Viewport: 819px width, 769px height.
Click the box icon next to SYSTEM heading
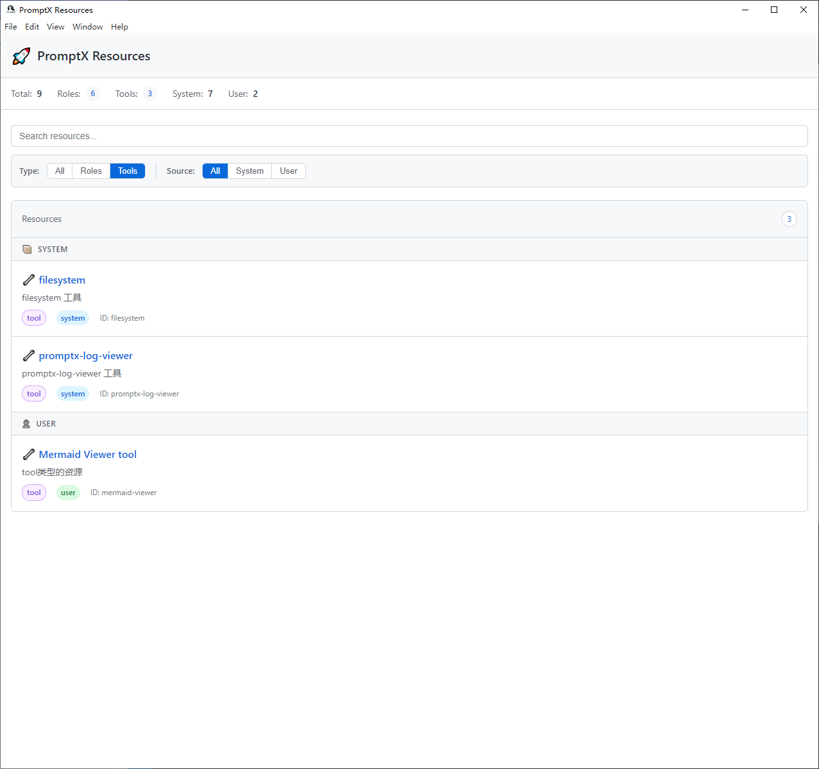(x=27, y=249)
